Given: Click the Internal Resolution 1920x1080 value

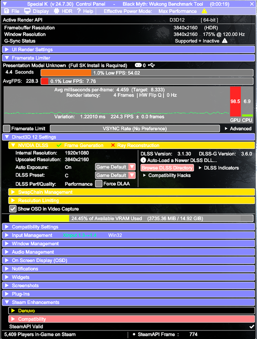Looking at the screenshot, I should coord(77,153).
